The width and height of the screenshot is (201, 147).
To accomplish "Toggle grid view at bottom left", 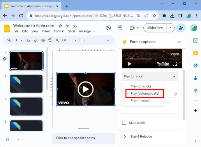I will click(x=8, y=139).
